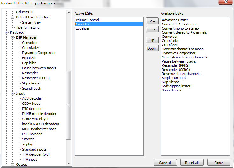This screenshot has width=234, height=168.
Task: Open Columns UI tree item
Action: point(25,12)
